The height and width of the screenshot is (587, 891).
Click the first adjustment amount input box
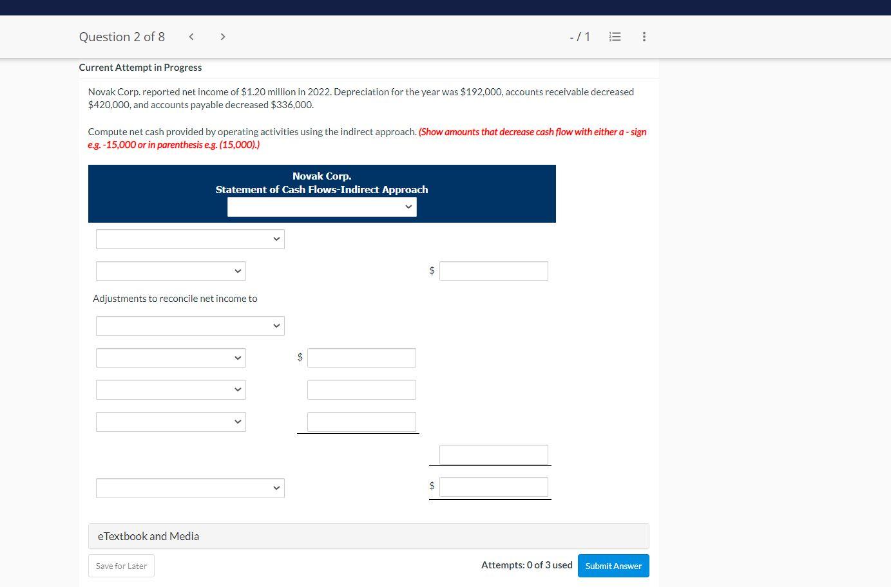[x=361, y=357]
